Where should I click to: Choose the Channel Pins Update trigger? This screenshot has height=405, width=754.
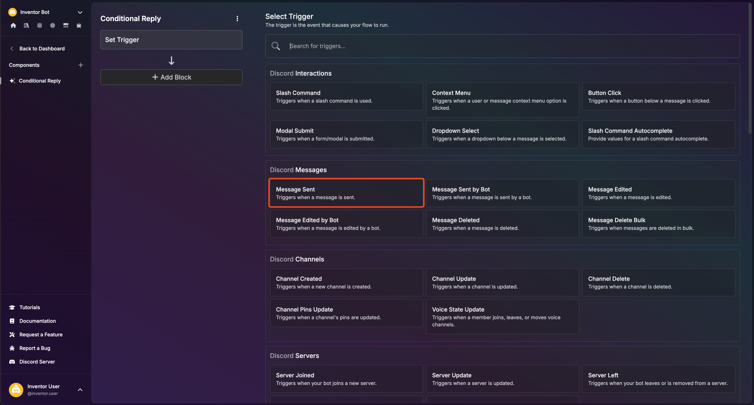(346, 313)
